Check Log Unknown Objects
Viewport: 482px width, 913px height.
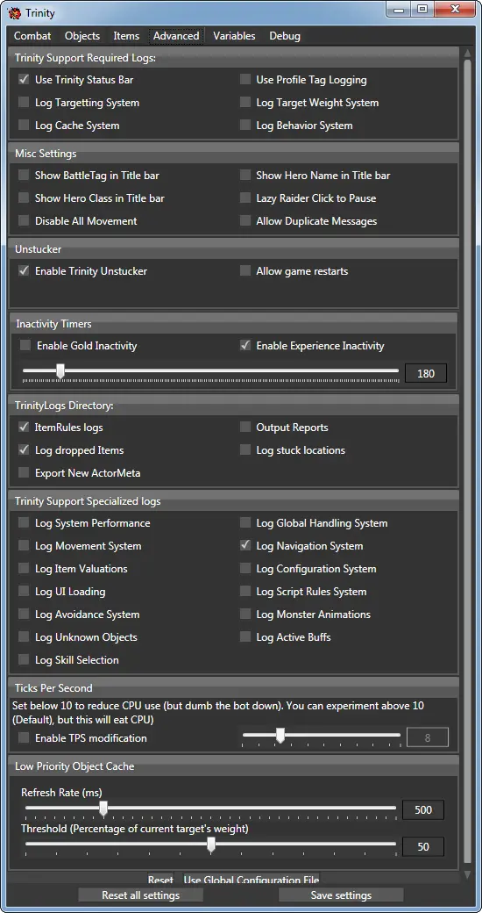(24, 637)
